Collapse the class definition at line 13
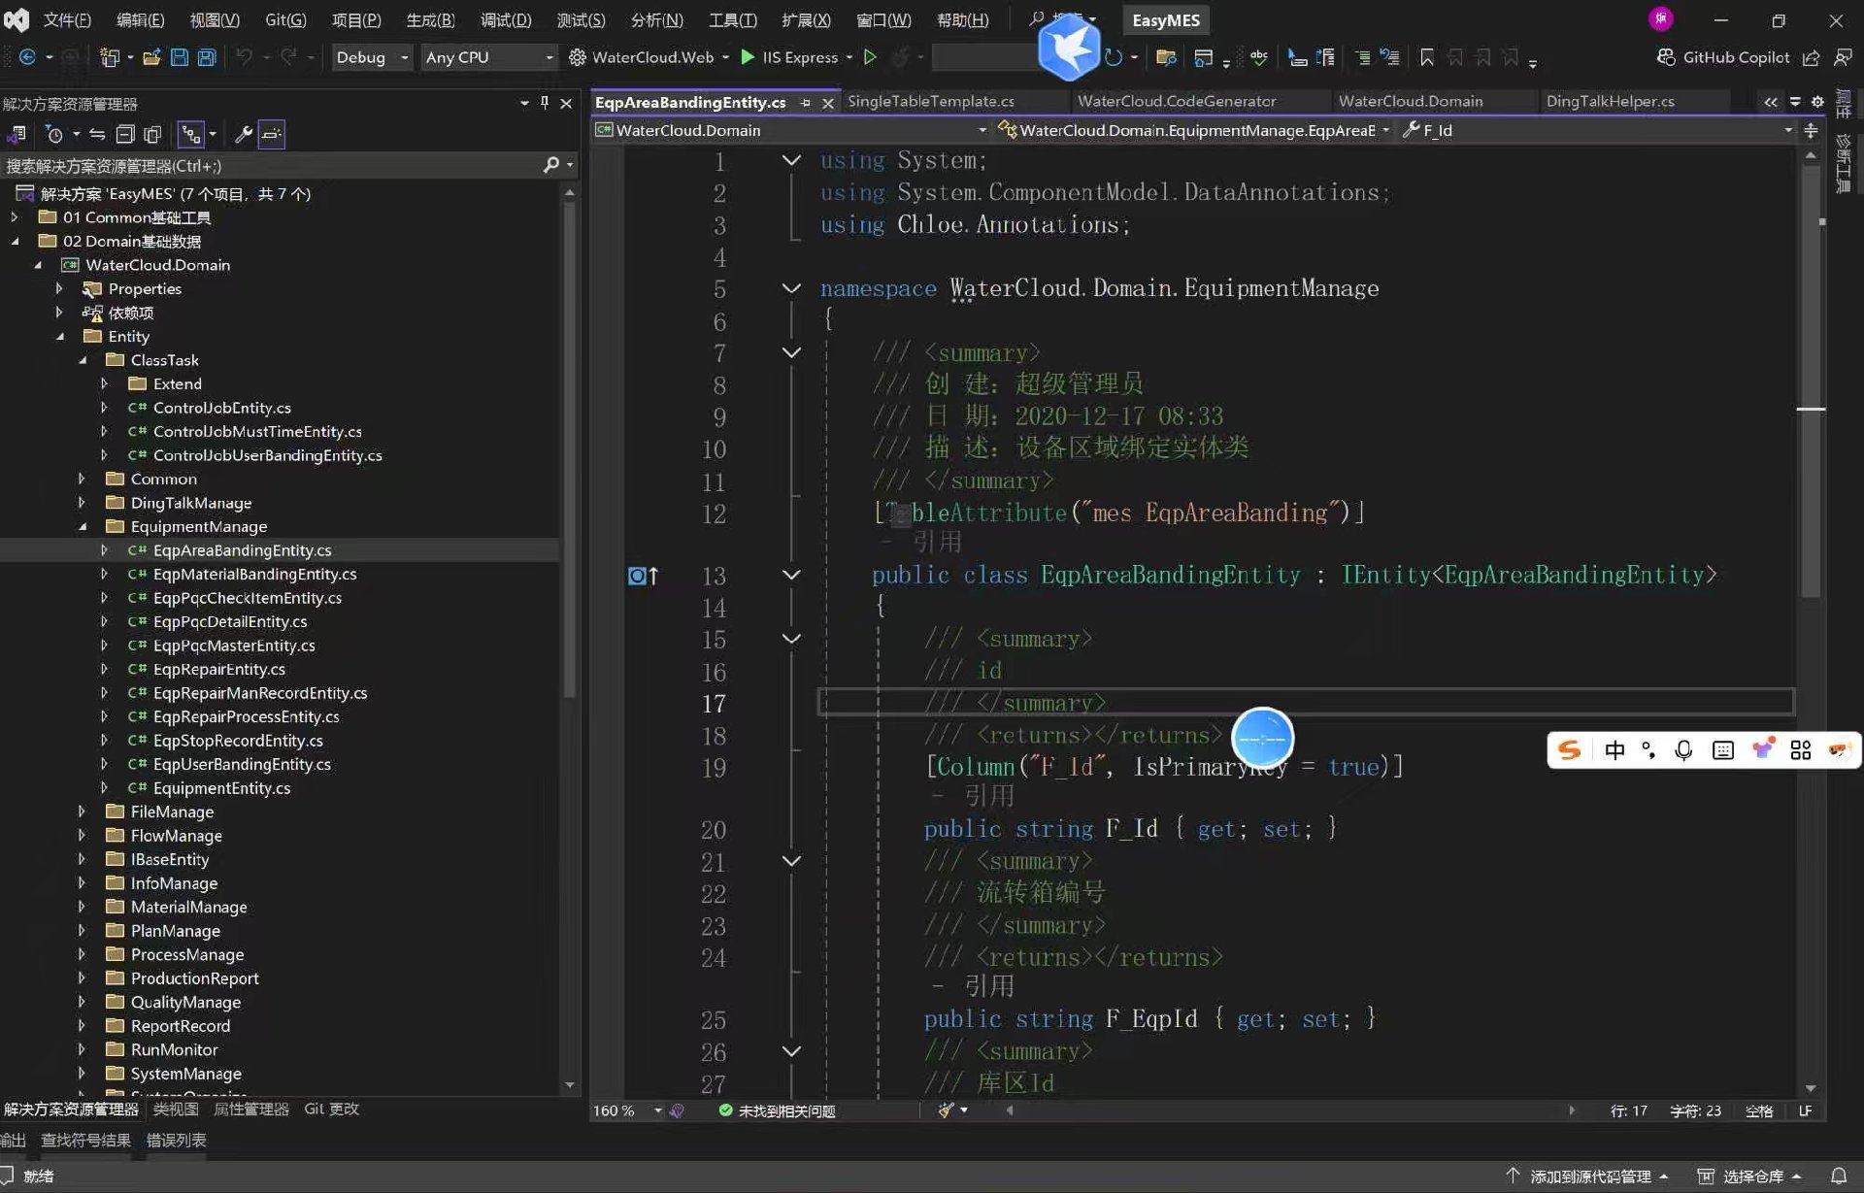The height and width of the screenshot is (1193, 1864). (791, 575)
